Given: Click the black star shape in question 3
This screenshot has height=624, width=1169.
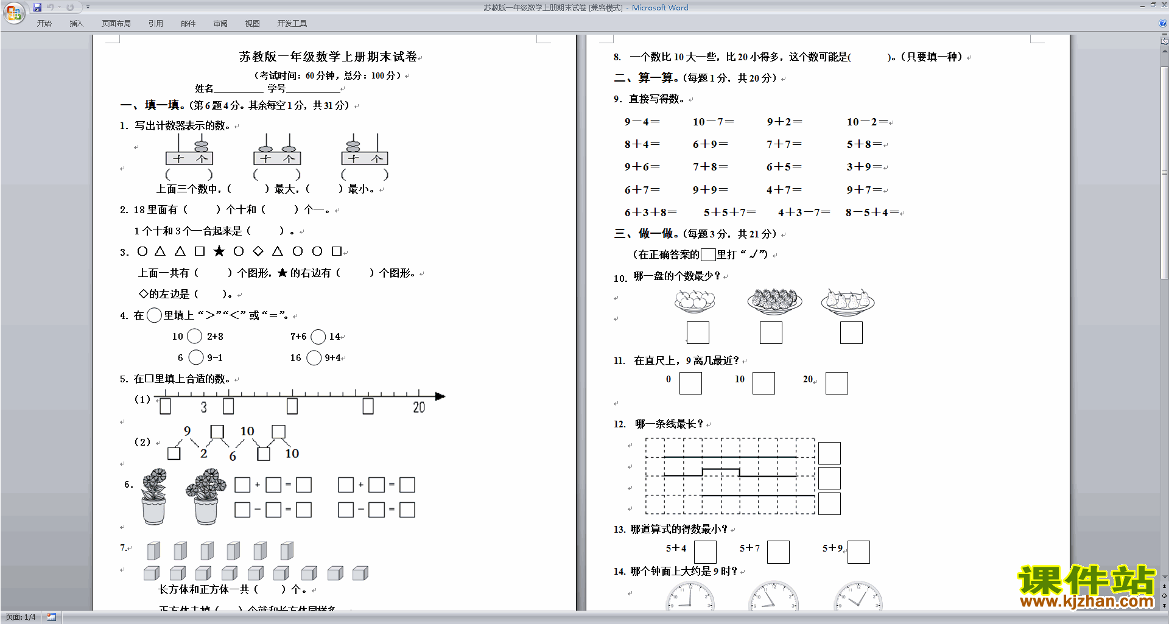Looking at the screenshot, I should tap(219, 251).
